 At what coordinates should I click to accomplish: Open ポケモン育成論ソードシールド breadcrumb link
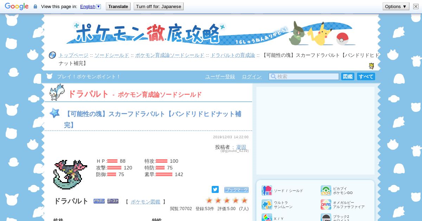pos(170,55)
